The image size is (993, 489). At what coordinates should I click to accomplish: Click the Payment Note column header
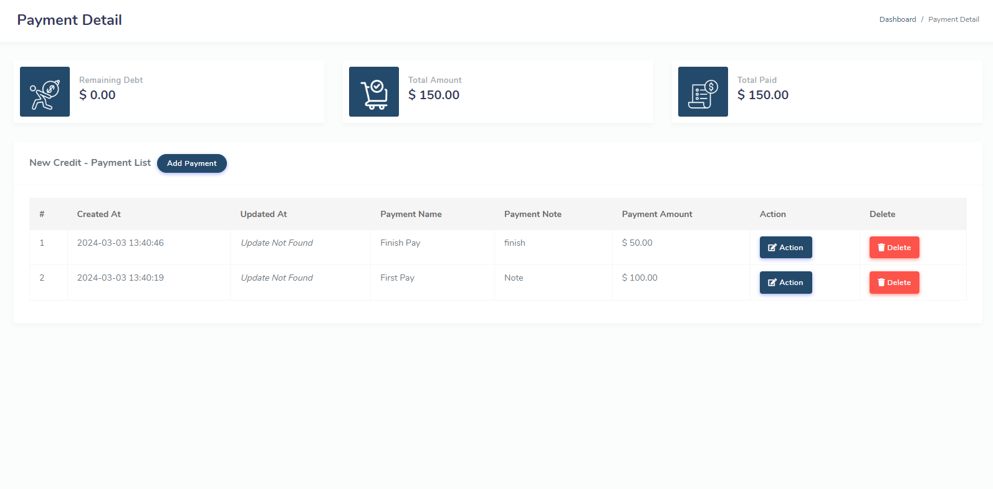pyautogui.click(x=532, y=214)
